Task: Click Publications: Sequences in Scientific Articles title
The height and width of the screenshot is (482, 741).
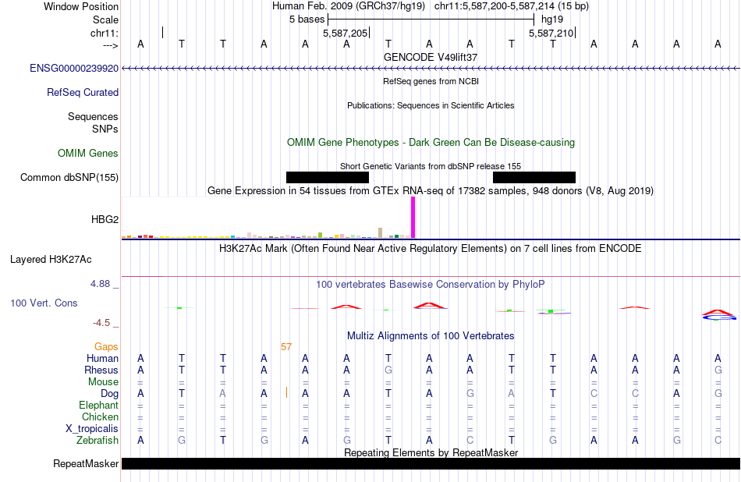Action: tap(431, 105)
